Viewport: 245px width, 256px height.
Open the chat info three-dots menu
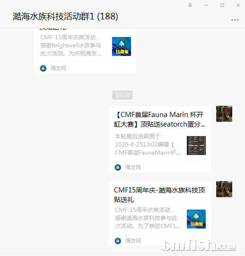(x=235, y=20)
